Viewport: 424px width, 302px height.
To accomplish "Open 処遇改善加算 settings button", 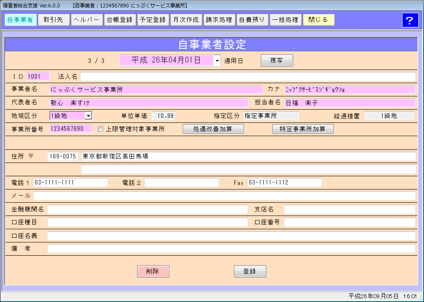I will click(x=213, y=129).
